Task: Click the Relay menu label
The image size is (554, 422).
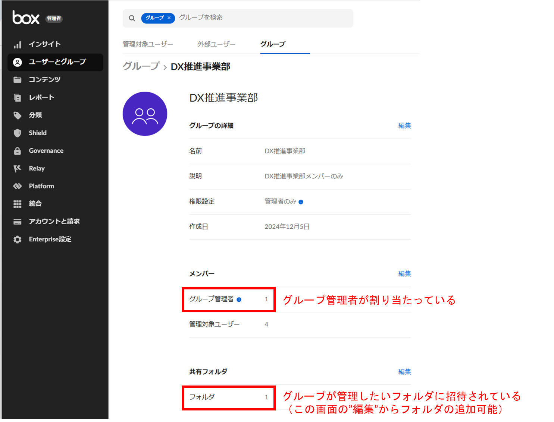Action: click(37, 168)
